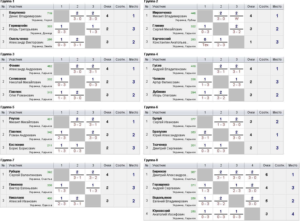Click the "W" result in Миронченко's row
The image size is (300, 221).
click(237, 19)
